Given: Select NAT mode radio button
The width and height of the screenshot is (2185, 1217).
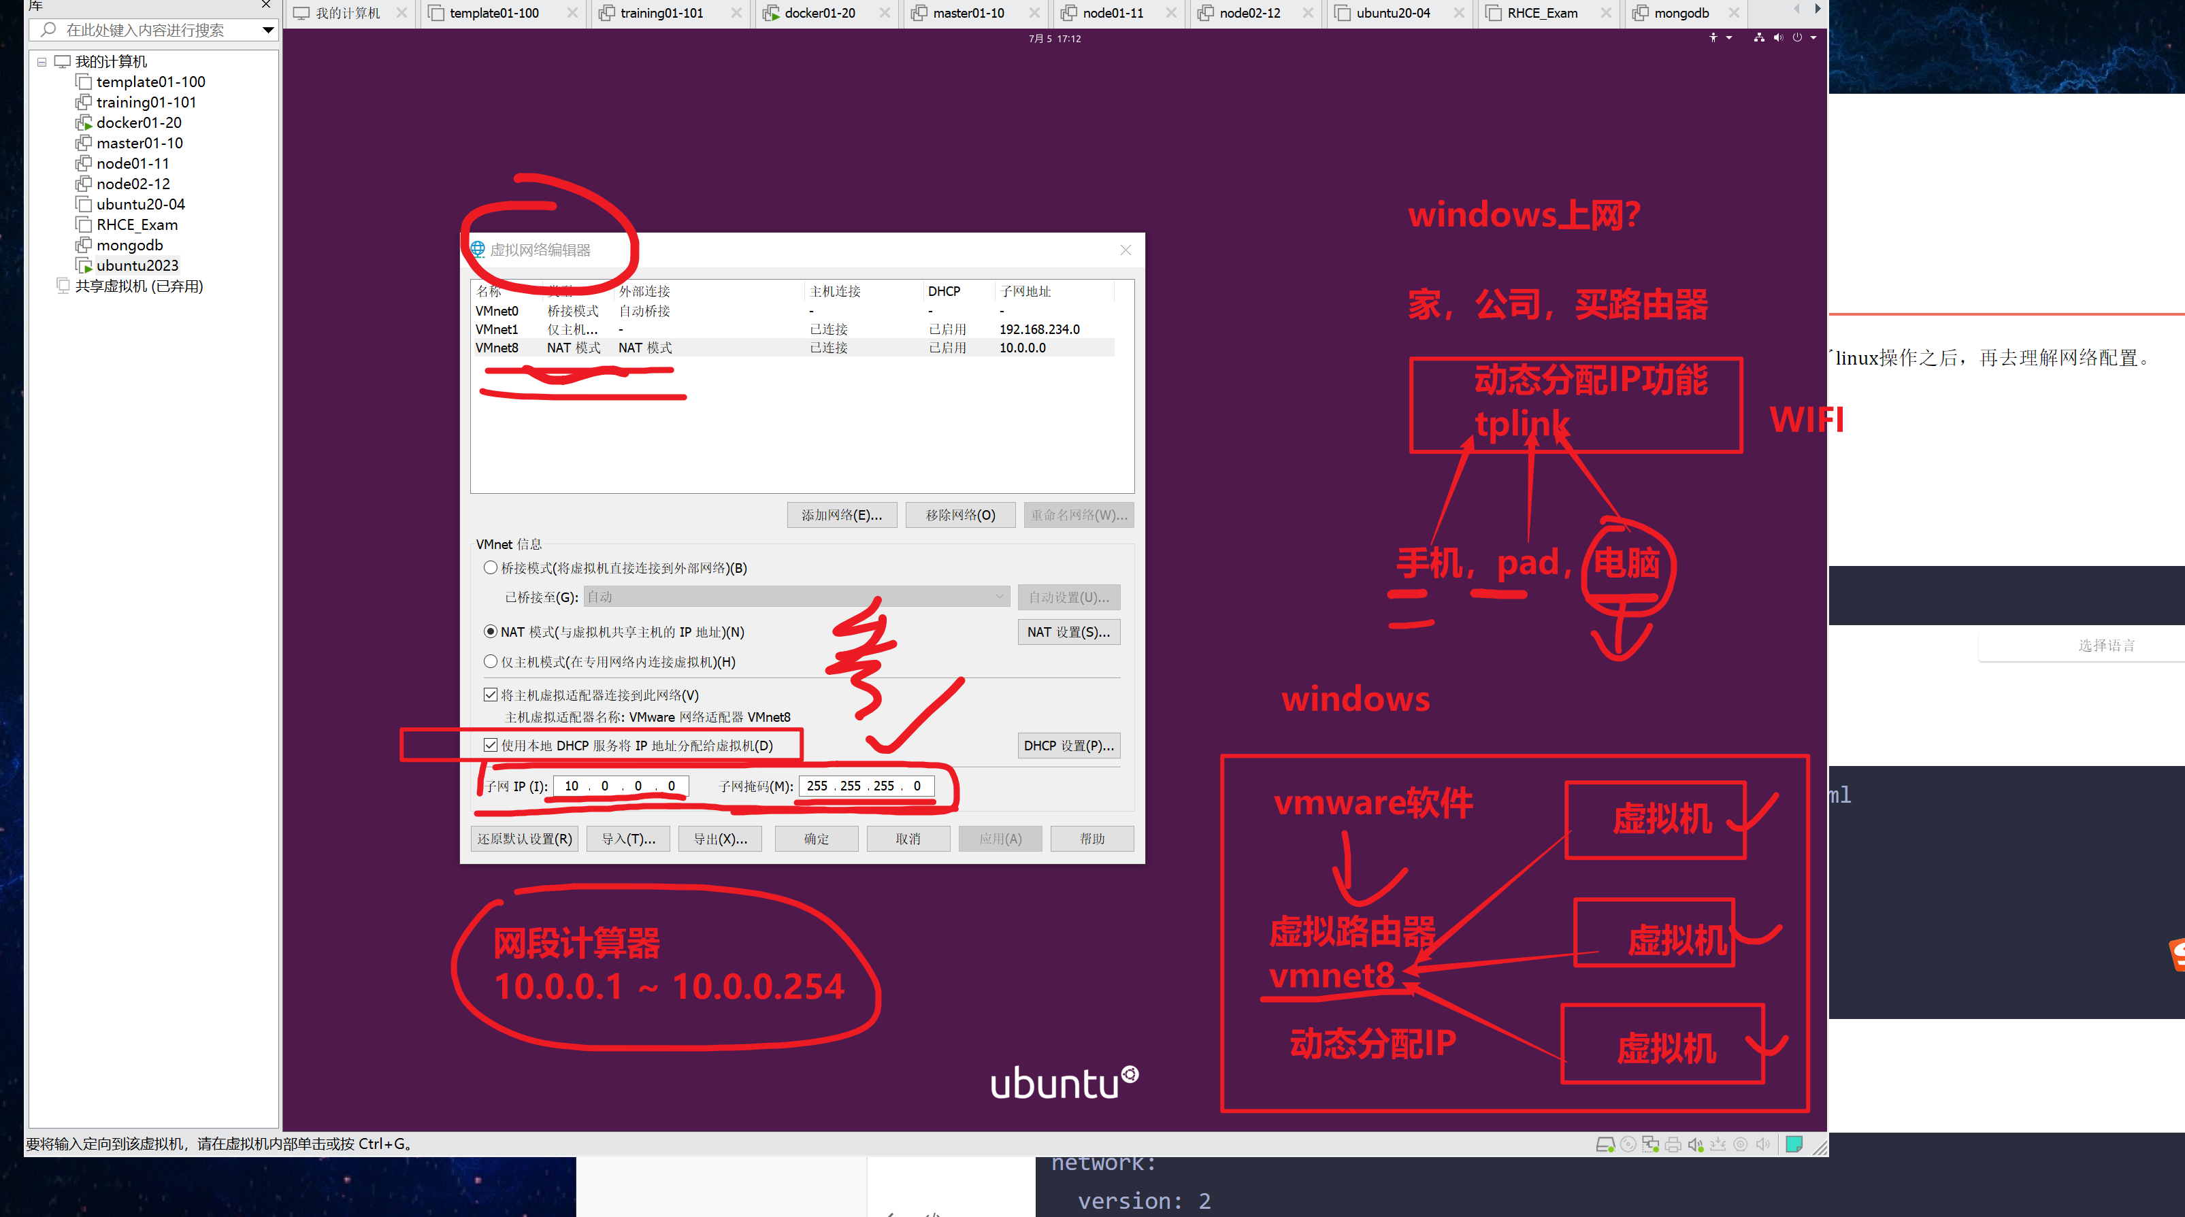Looking at the screenshot, I should tap(490, 632).
